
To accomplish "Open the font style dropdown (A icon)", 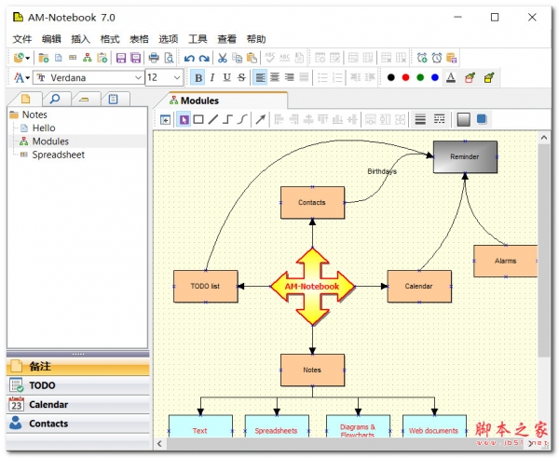I will click(x=21, y=77).
